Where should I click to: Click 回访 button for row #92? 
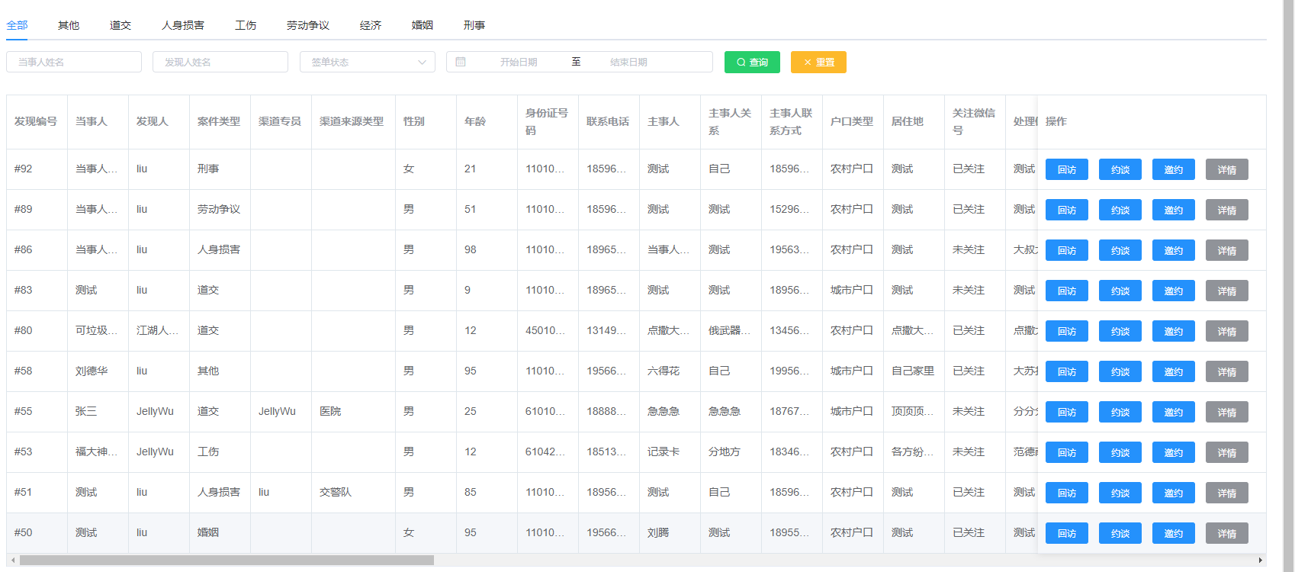click(x=1067, y=169)
